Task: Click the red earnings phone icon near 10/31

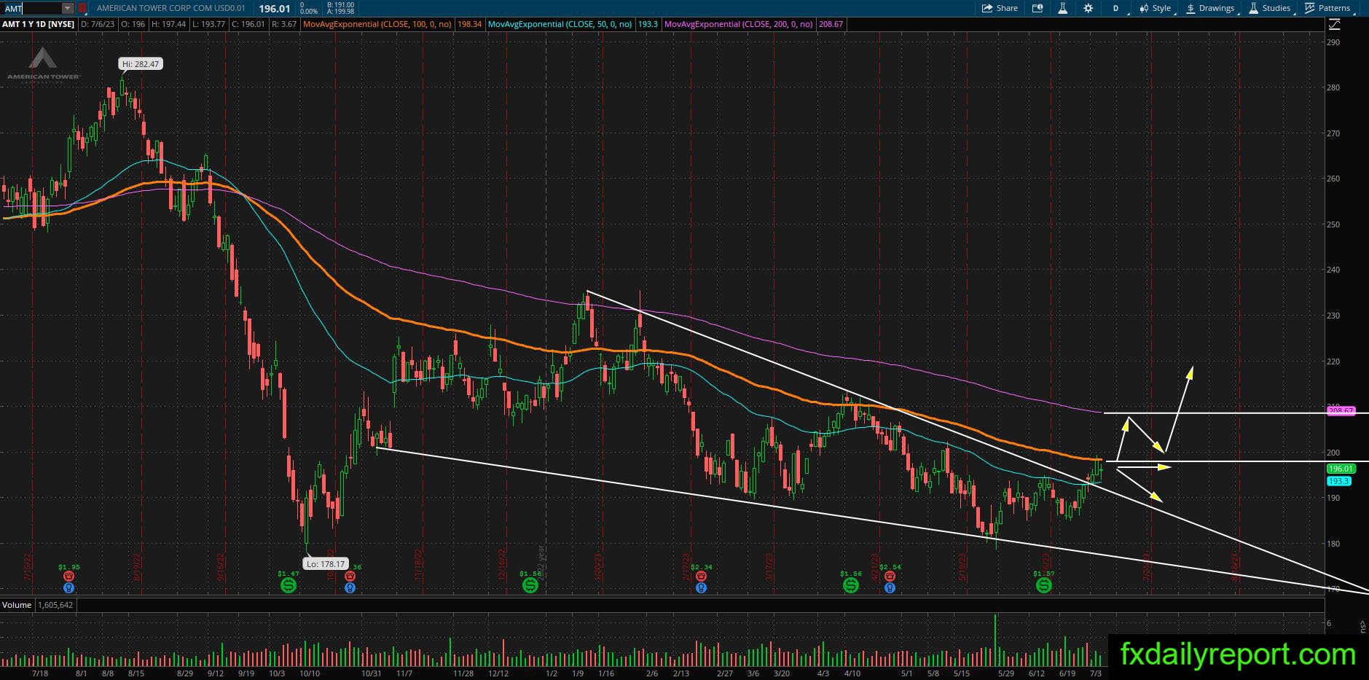Action: point(350,576)
